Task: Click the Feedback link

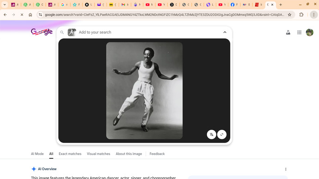Action: (x=157, y=154)
